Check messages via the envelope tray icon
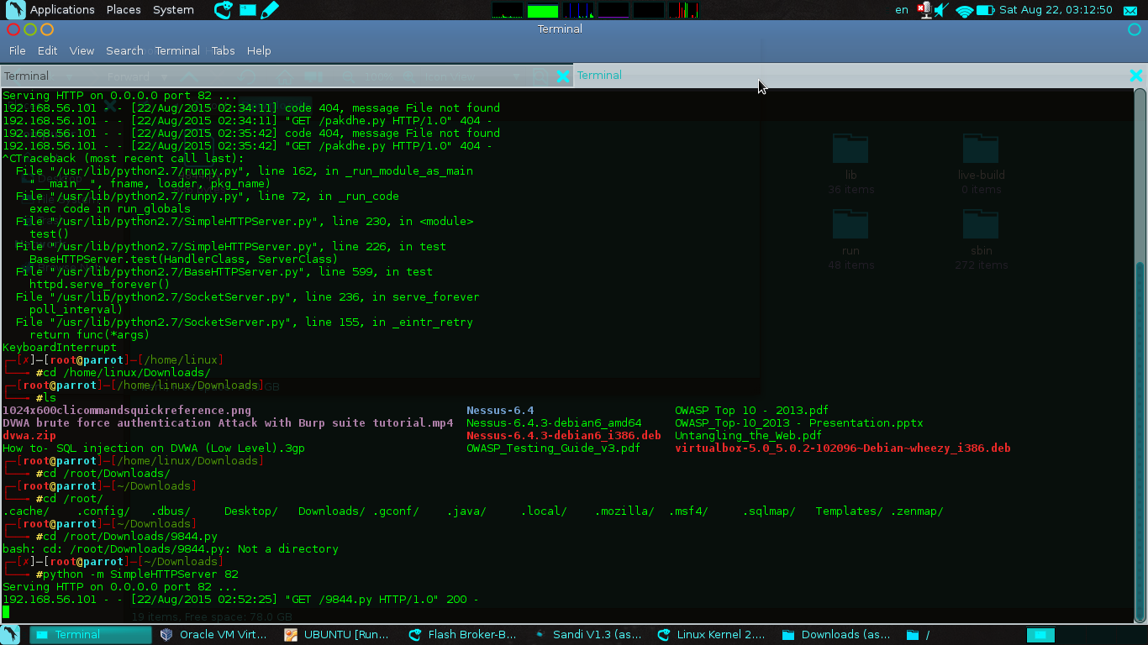The width and height of the screenshot is (1148, 645). pos(1130,10)
